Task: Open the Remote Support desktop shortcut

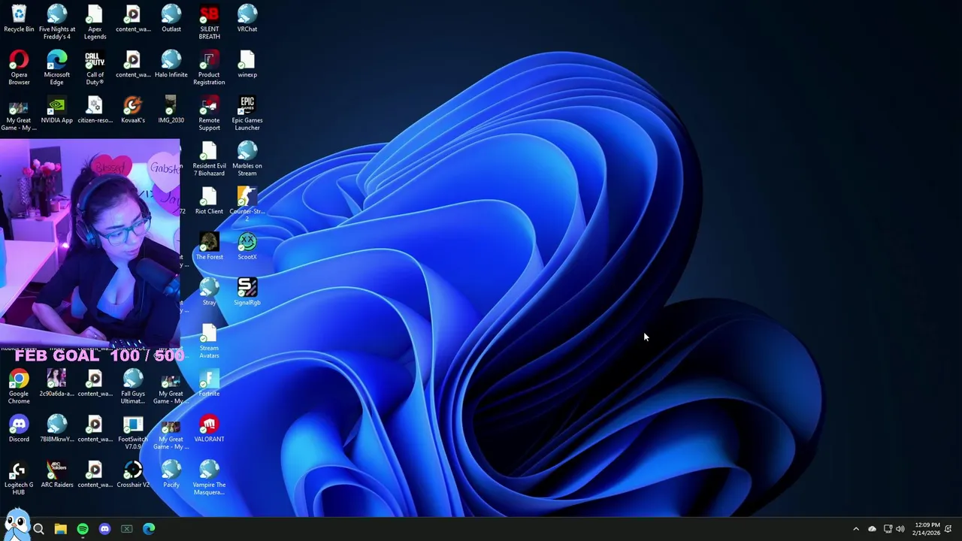Action: 209,113
